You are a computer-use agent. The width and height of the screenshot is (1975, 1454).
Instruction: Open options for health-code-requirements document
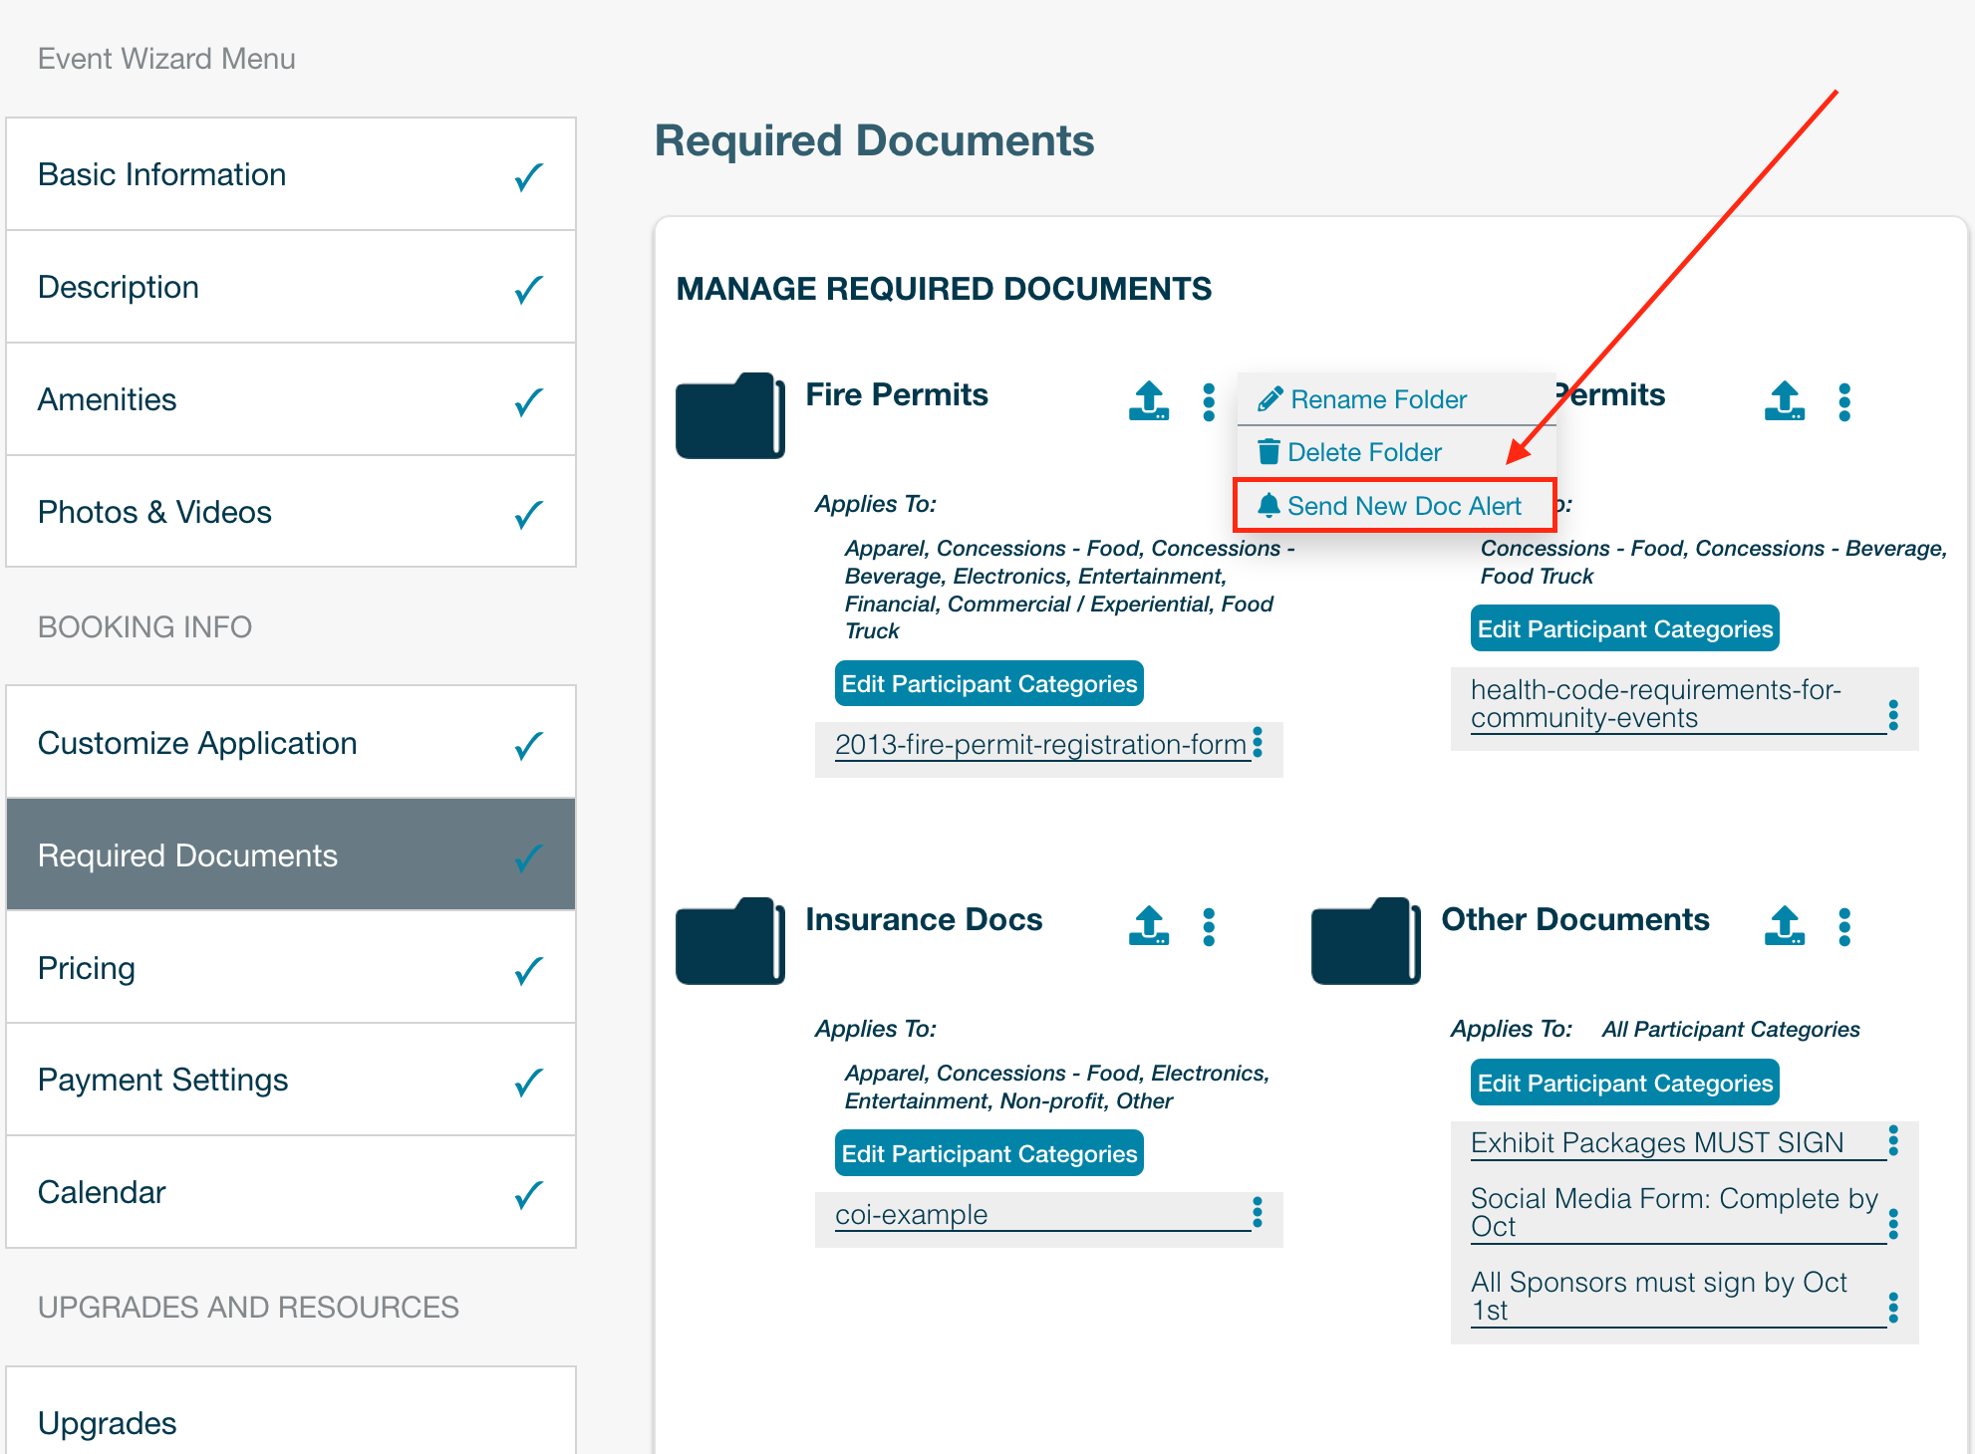pyautogui.click(x=1893, y=714)
